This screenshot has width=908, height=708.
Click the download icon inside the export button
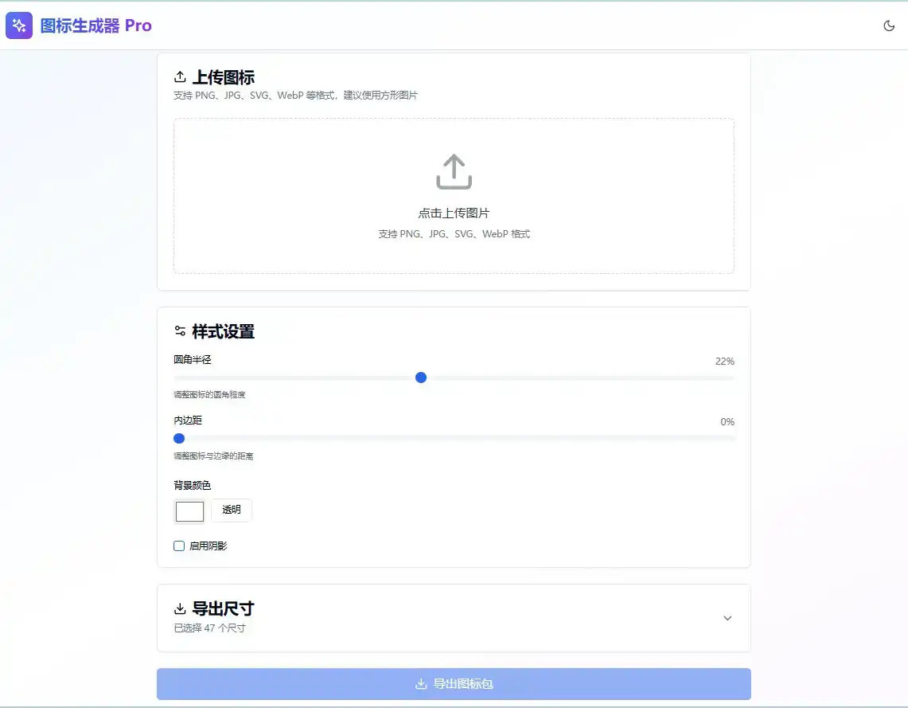pyautogui.click(x=419, y=683)
